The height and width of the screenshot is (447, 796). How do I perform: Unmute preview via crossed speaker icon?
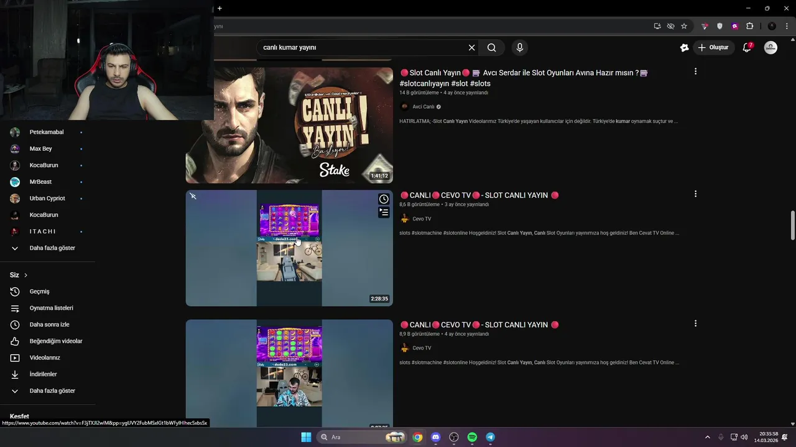(193, 196)
